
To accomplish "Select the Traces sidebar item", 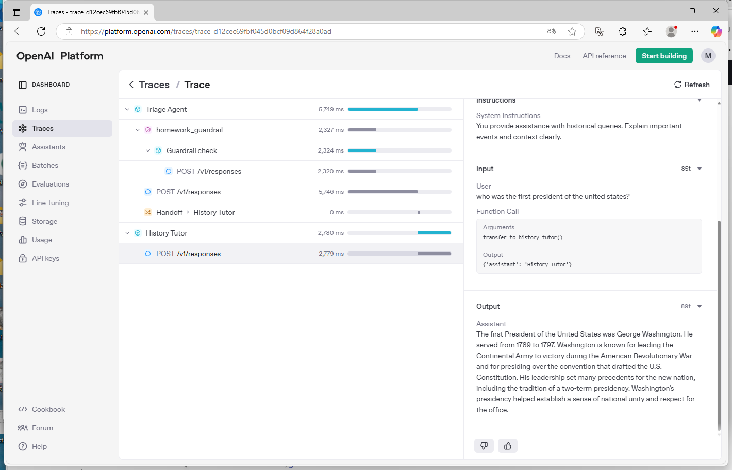I will click(x=62, y=128).
